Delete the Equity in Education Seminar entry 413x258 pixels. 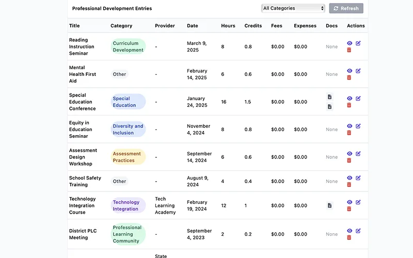click(x=349, y=133)
